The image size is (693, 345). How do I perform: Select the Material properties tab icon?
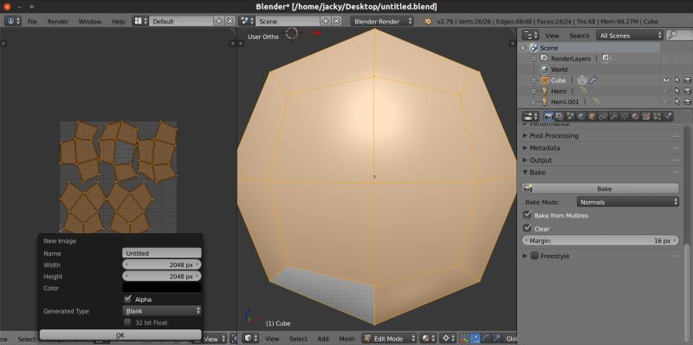635,116
